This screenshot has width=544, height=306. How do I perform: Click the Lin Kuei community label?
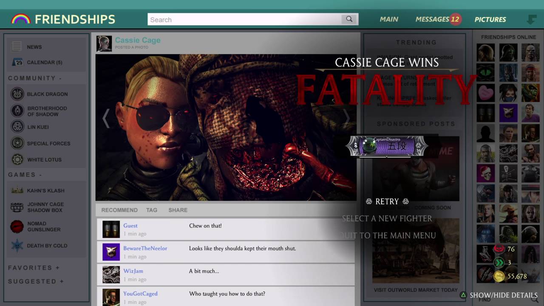pyautogui.click(x=38, y=127)
